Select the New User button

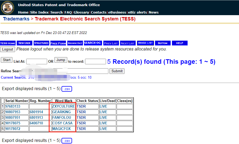[24, 43]
